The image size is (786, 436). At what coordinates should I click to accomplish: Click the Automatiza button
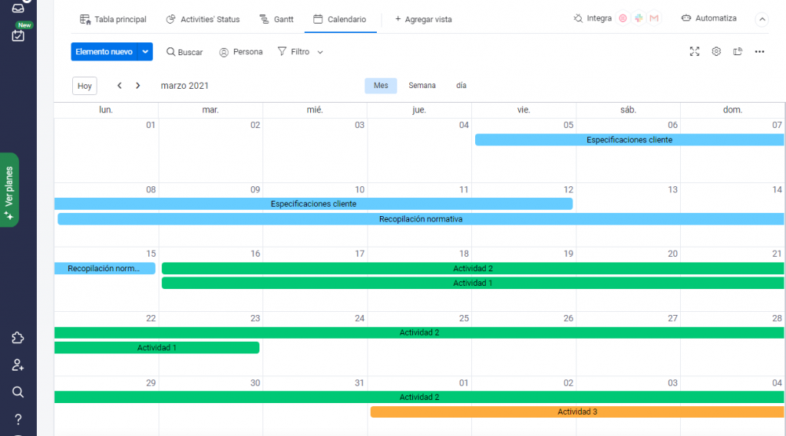coord(708,18)
